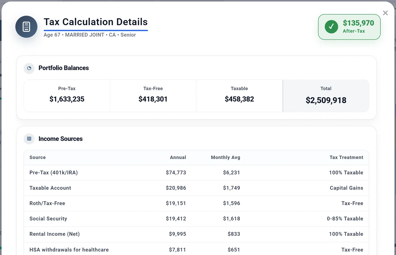Click the Annual column header

[178, 157]
